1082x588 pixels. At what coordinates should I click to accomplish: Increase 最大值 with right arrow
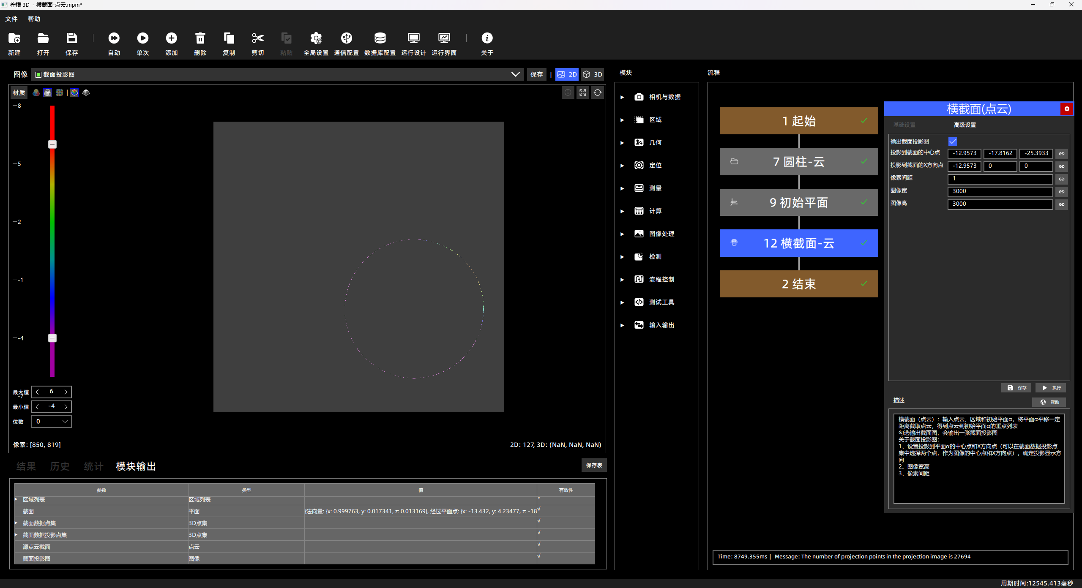coord(66,392)
